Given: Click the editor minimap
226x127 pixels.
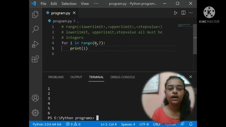Looking at the screenshot, I should pyautogui.click(x=185, y=26).
